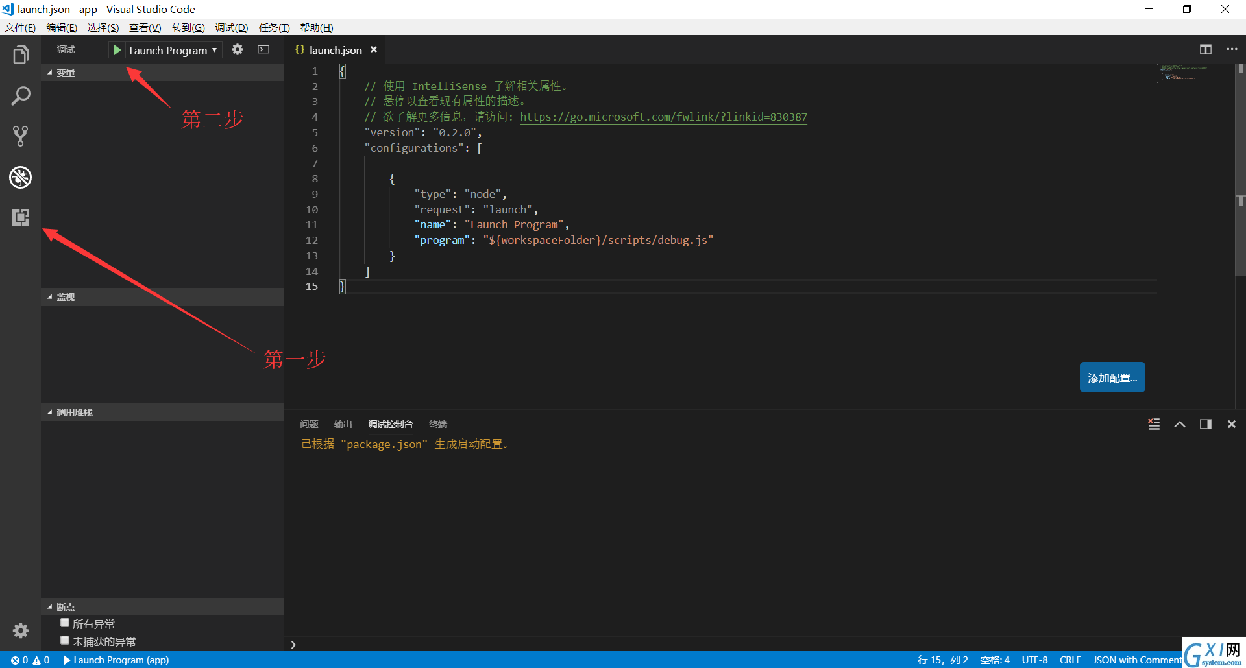Switch to the 问题 panel tab
1246x668 pixels.
click(x=309, y=424)
